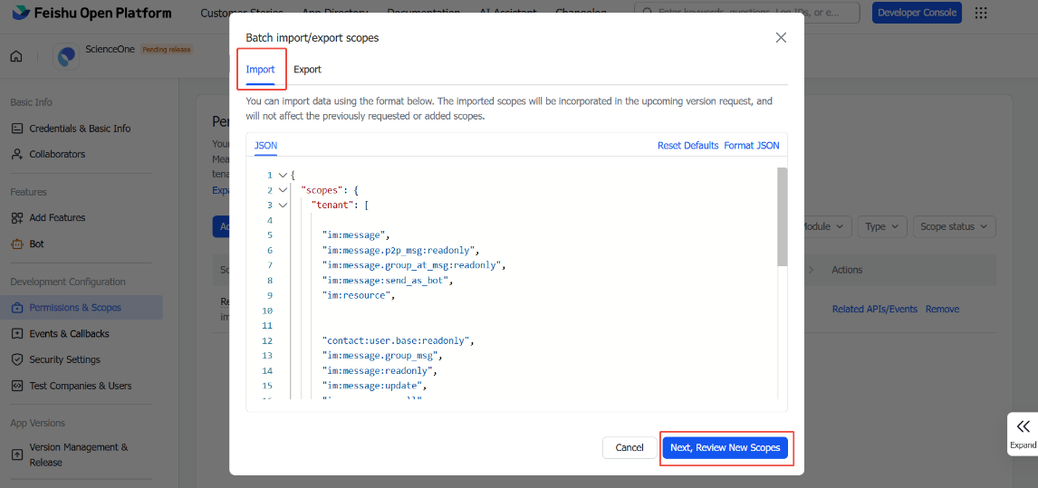Click the Version Management upload icon
Image resolution: width=1038 pixels, height=488 pixels.
17,455
